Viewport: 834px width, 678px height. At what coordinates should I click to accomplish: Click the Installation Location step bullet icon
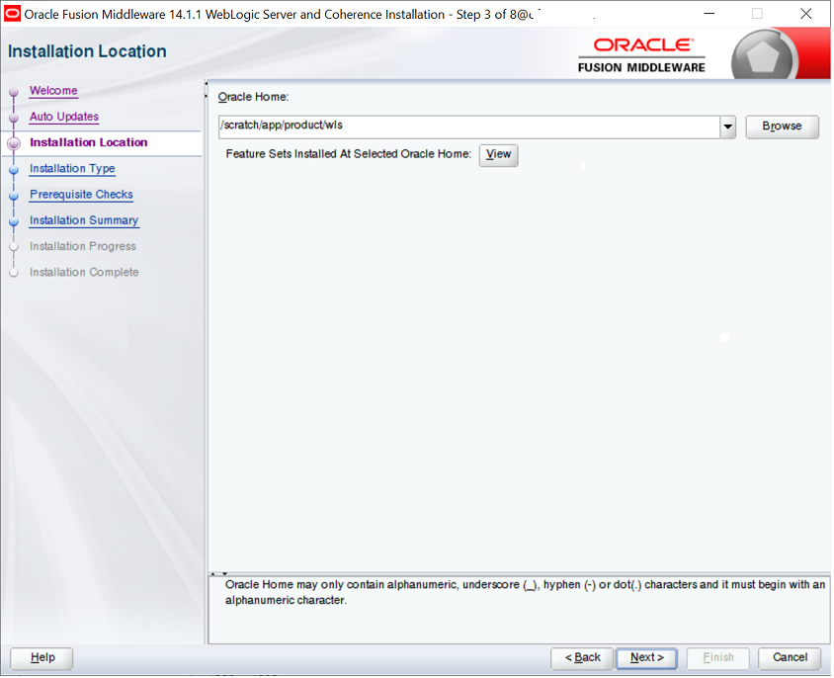[x=14, y=143]
